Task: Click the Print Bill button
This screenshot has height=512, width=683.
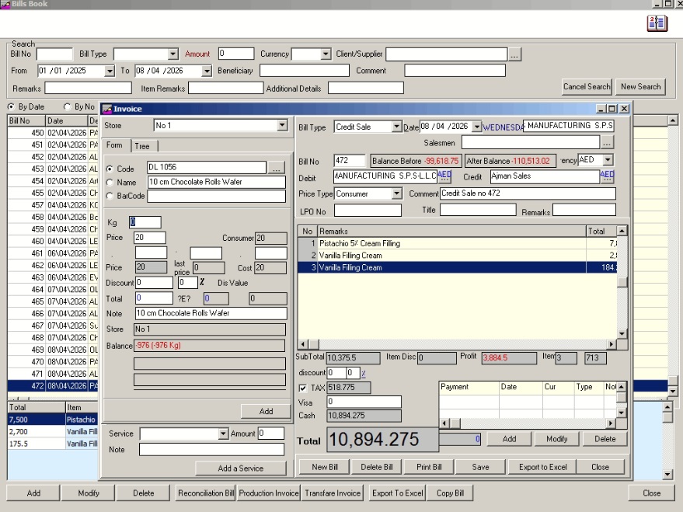Action: coord(429,467)
